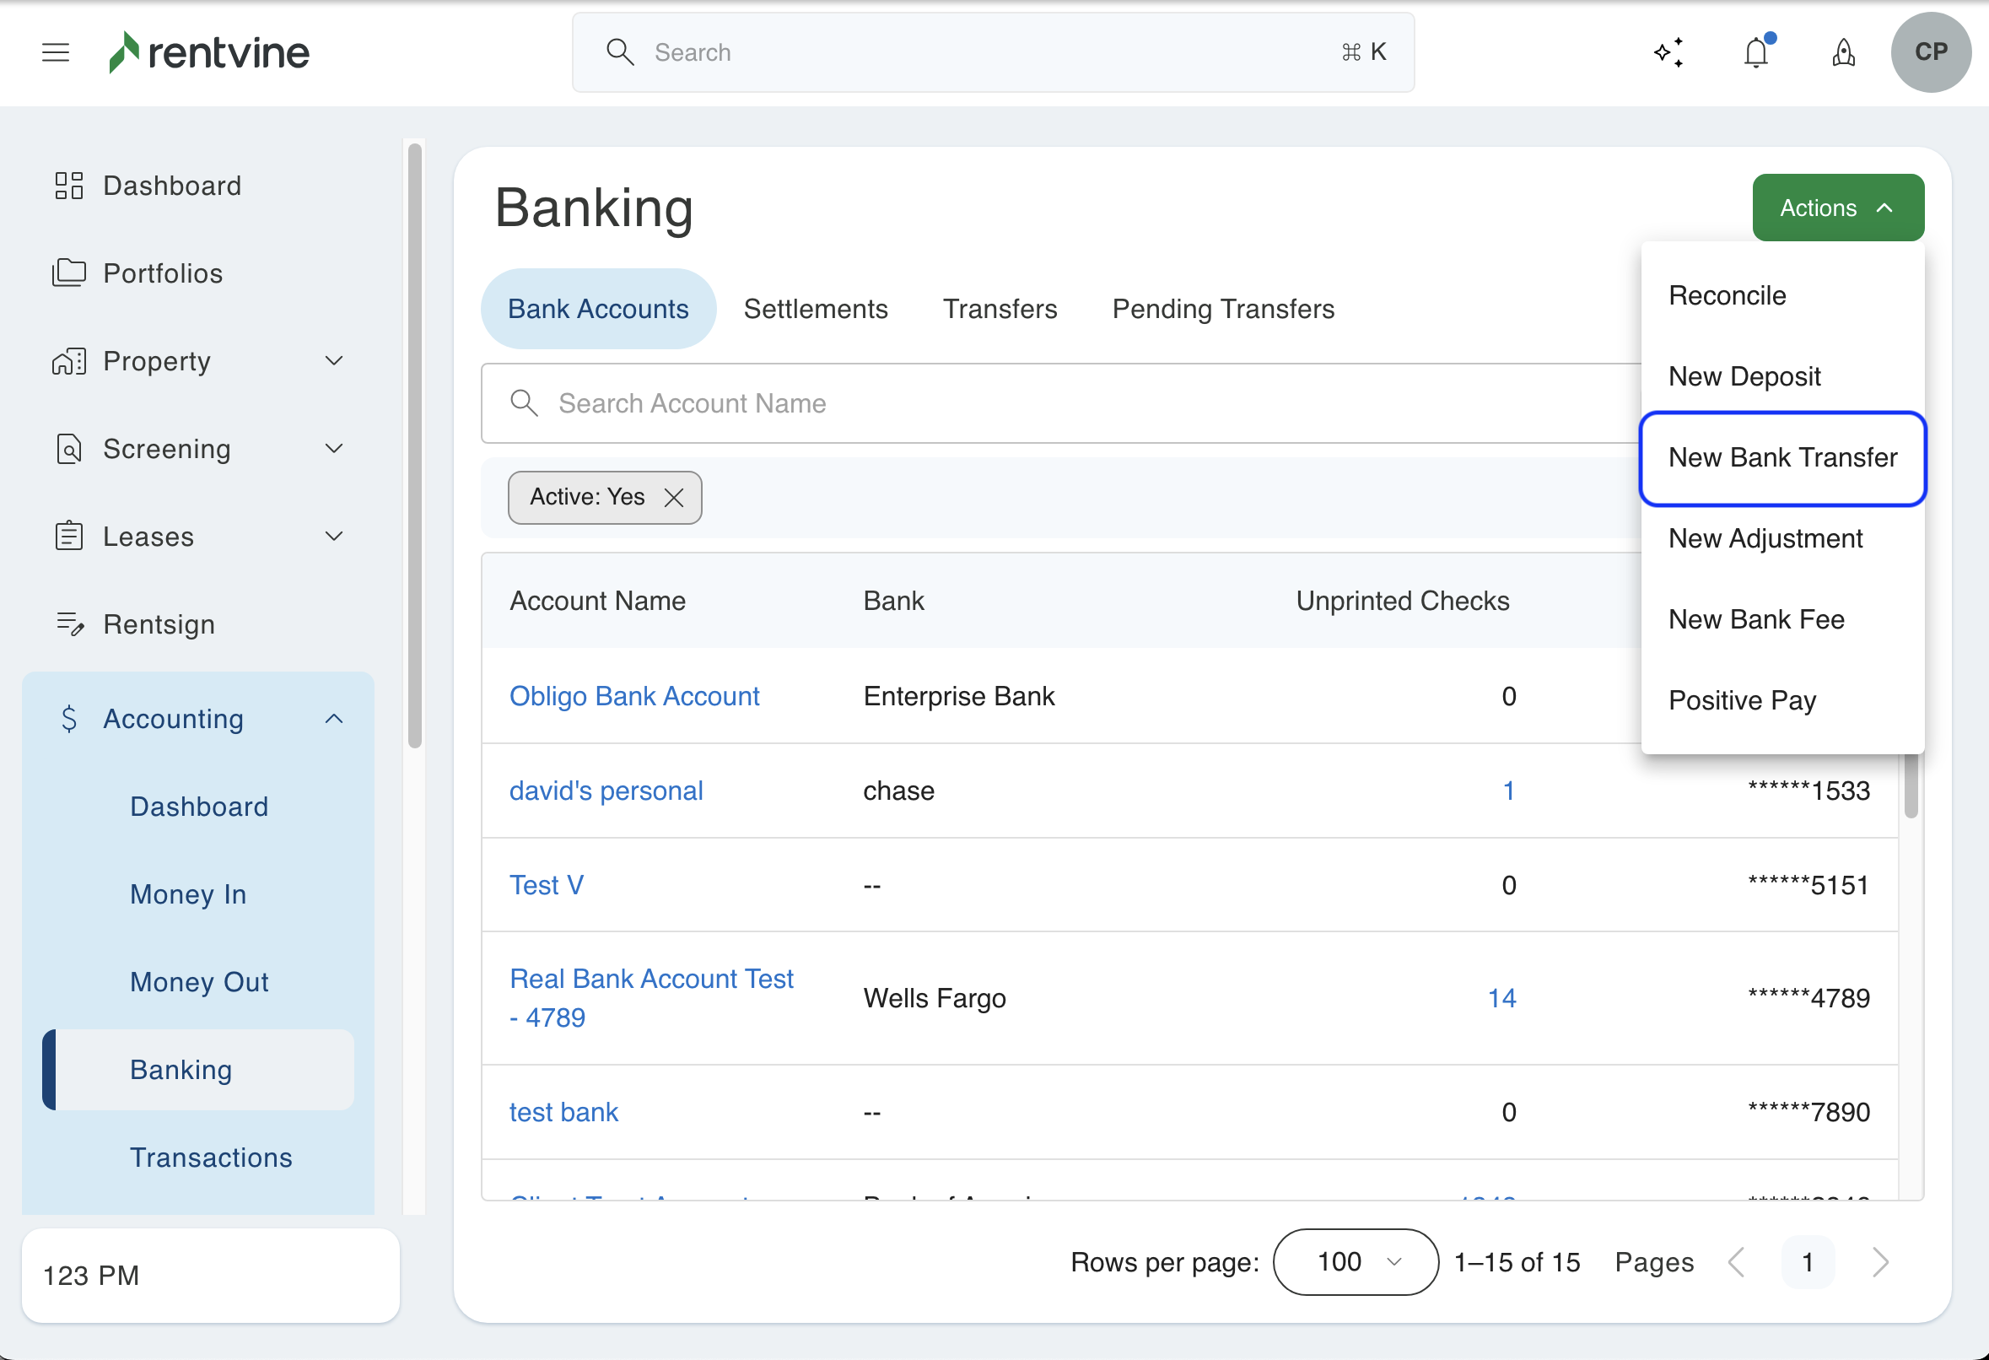The width and height of the screenshot is (1989, 1360).
Task: Open the notifications bell
Action: click(1756, 52)
